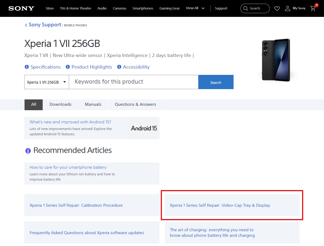Image resolution: width=324 pixels, height=246 pixels.
Task: Open the Gaming Gear menu
Action: (x=170, y=8)
